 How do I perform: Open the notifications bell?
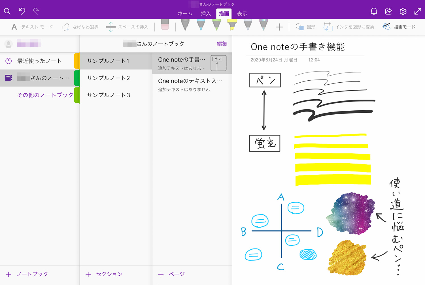click(x=374, y=11)
